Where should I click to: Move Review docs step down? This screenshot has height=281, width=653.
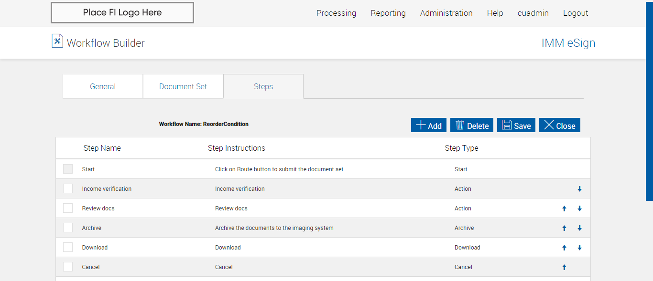click(x=579, y=208)
